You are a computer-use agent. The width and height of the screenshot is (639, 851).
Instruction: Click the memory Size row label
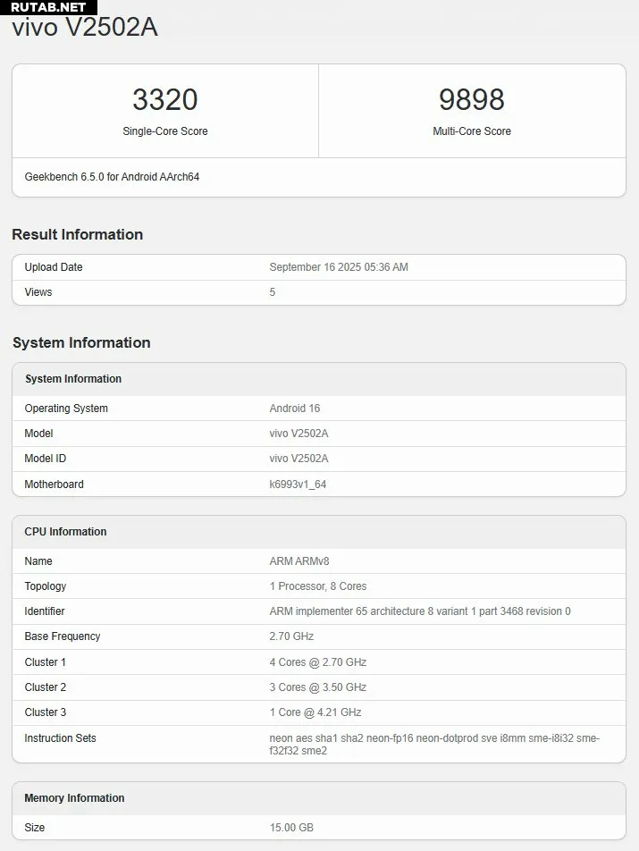pyautogui.click(x=35, y=828)
